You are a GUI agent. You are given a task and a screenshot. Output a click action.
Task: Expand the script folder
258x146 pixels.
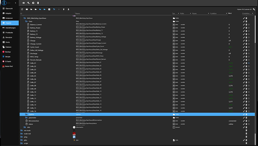point(22,143)
